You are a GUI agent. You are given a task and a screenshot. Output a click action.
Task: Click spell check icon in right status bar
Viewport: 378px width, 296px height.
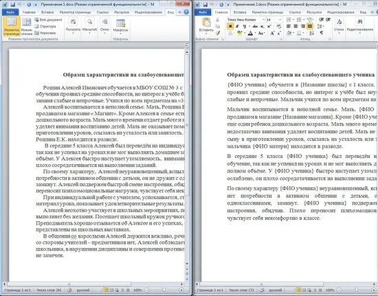262,291
